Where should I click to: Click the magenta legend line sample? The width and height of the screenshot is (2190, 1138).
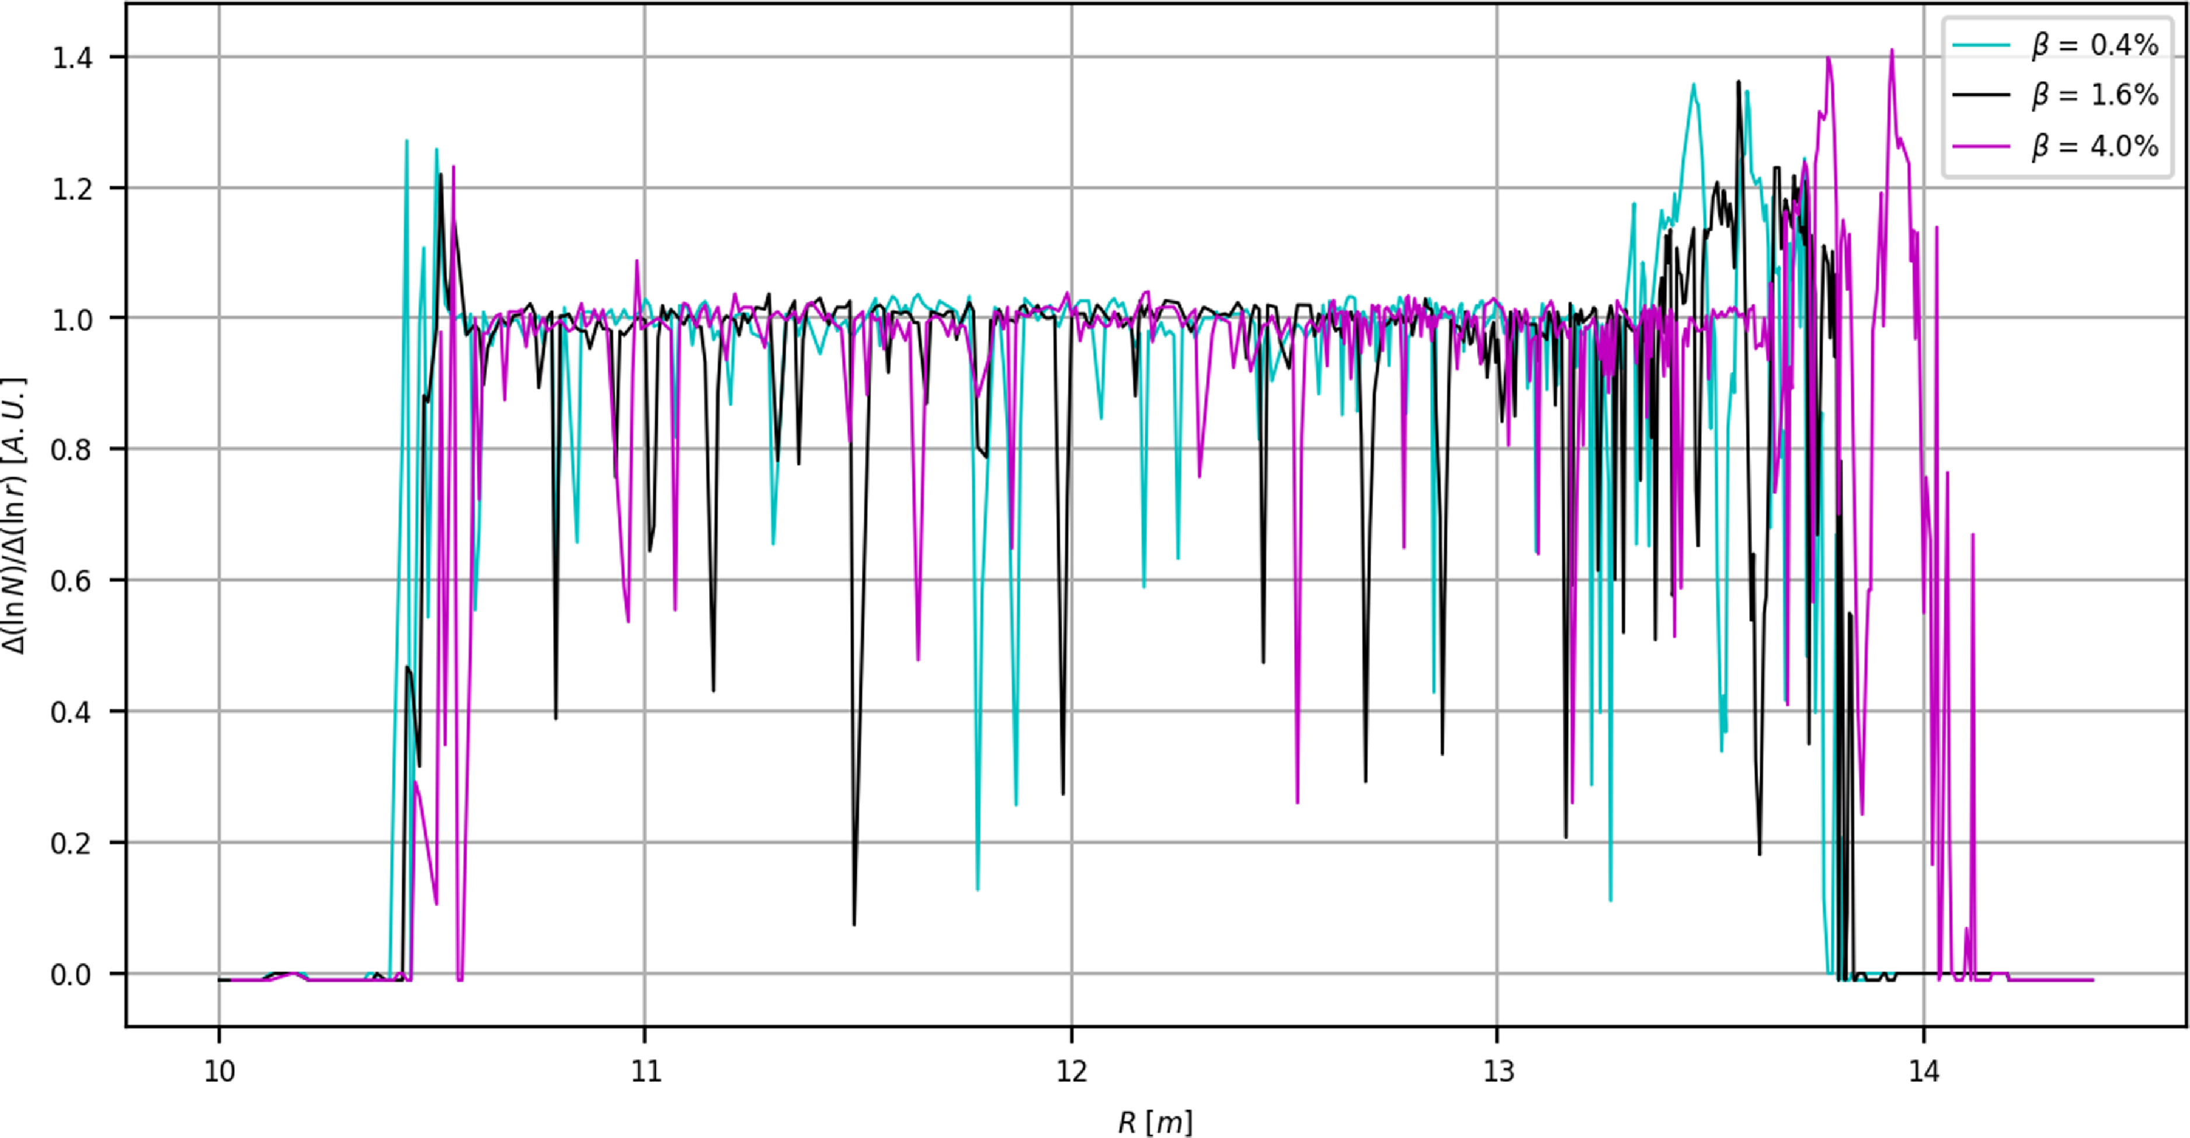click(x=1982, y=145)
